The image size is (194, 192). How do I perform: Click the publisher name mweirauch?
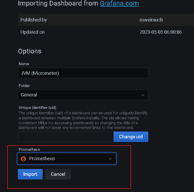click(151, 20)
